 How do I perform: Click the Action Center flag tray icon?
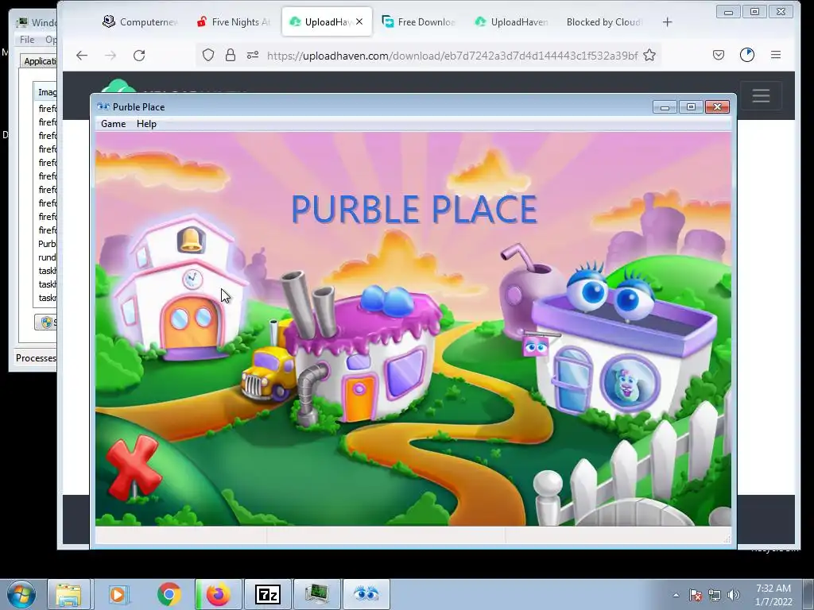tap(696, 595)
